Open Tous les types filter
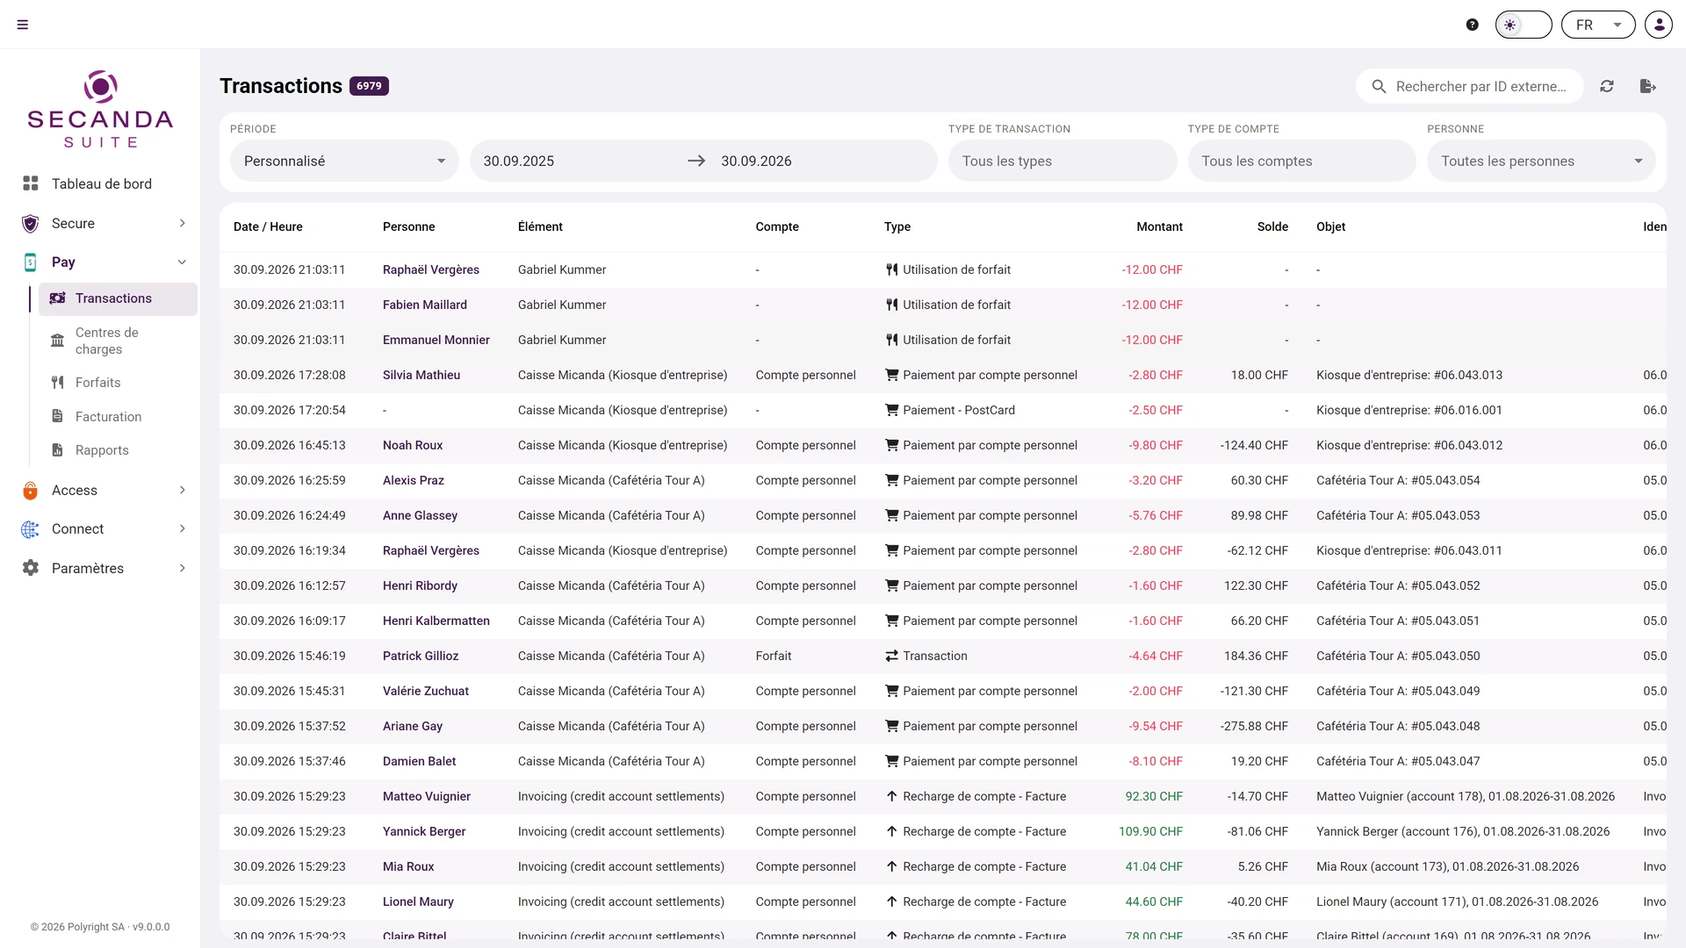Screen dimensions: 1686x948 click(x=1063, y=161)
